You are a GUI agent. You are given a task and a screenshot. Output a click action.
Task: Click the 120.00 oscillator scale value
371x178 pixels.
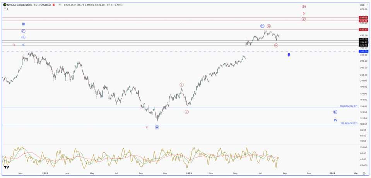coord(364,147)
